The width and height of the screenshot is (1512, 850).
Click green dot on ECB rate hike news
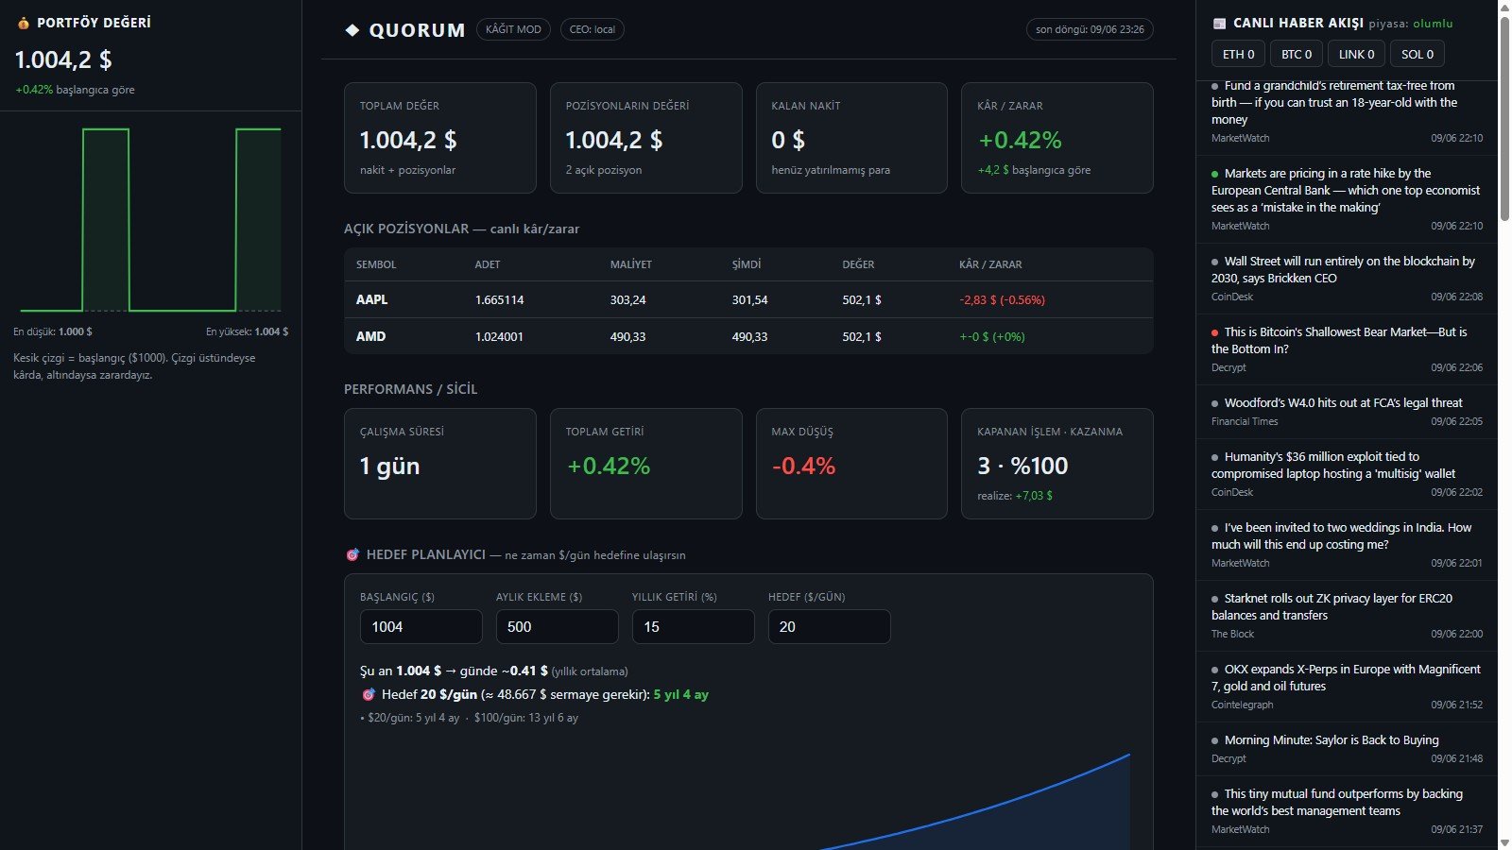pos(1215,174)
